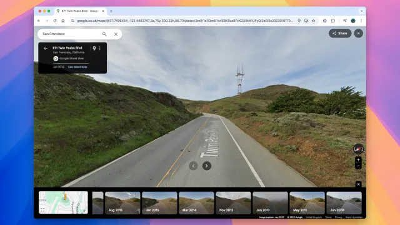Open the browser profile avatar
The width and height of the screenshot is (400, 225).
(353, 21)
